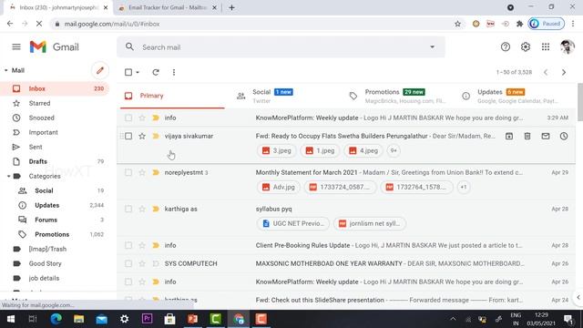This screenshot has height=328, width=583.
Task: Open the Gmail settings gear icon
Action: click(526, 46)
